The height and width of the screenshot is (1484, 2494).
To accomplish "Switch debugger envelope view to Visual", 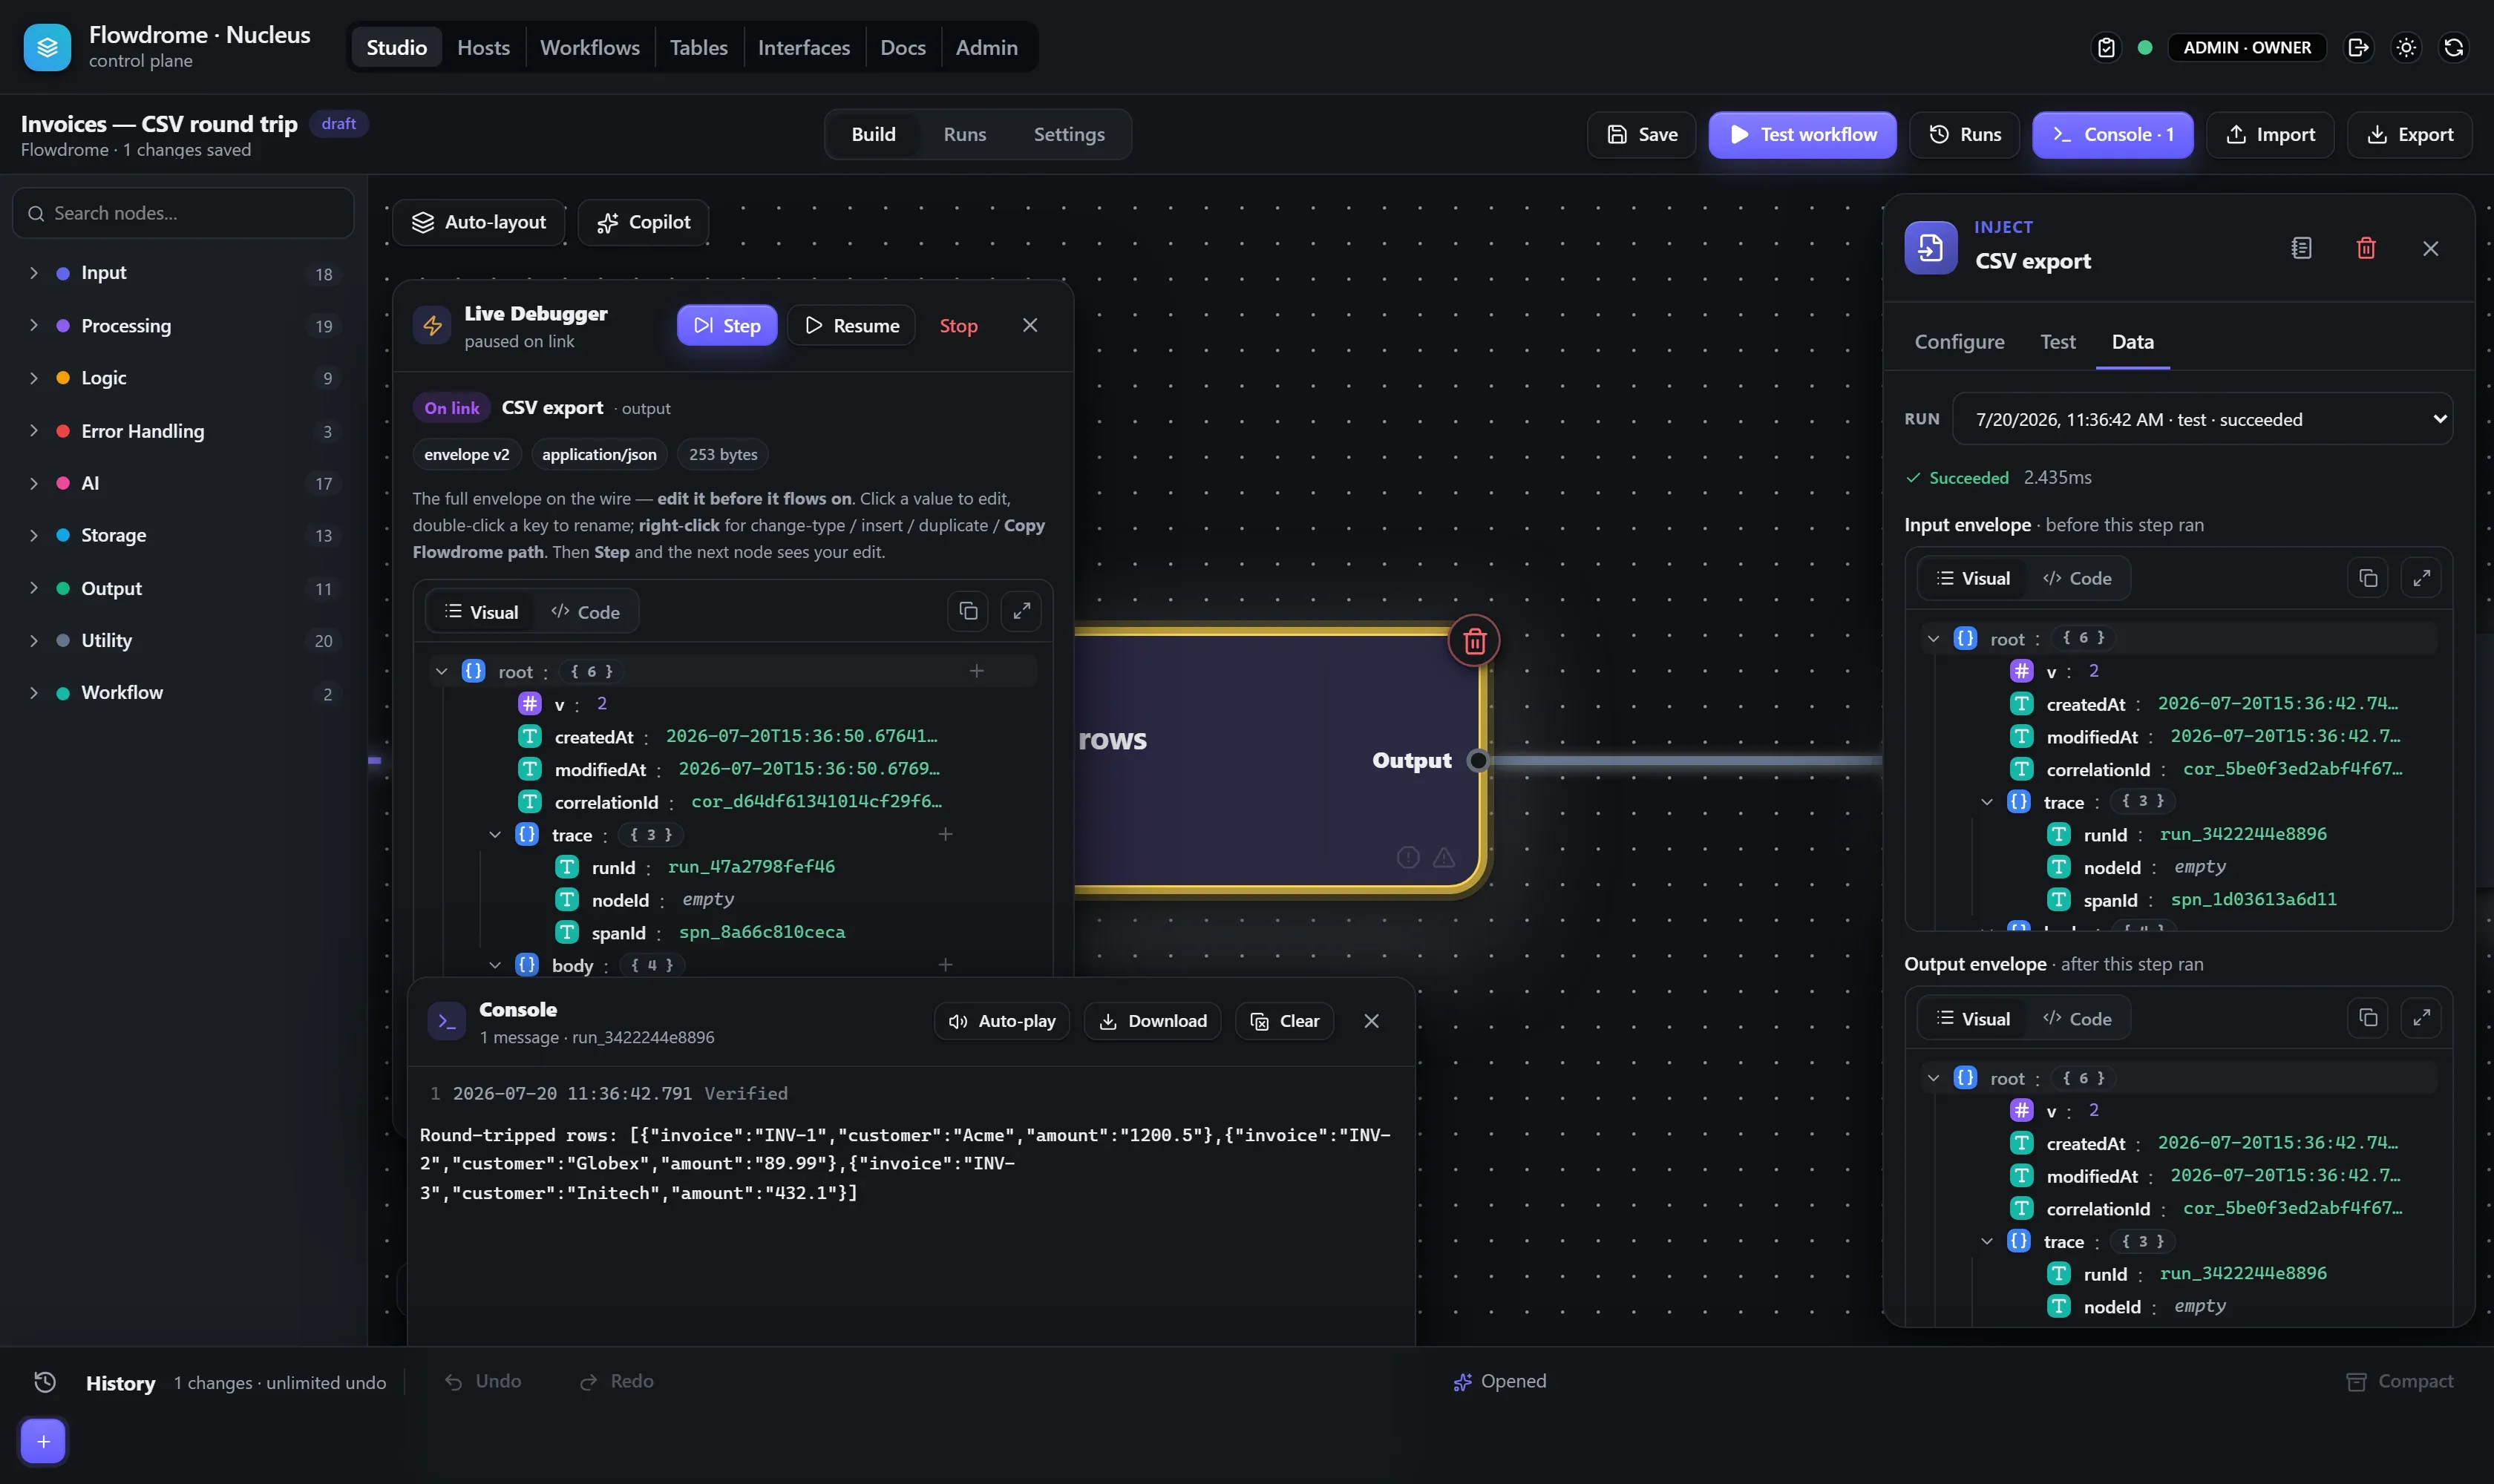I will [481, 612].
